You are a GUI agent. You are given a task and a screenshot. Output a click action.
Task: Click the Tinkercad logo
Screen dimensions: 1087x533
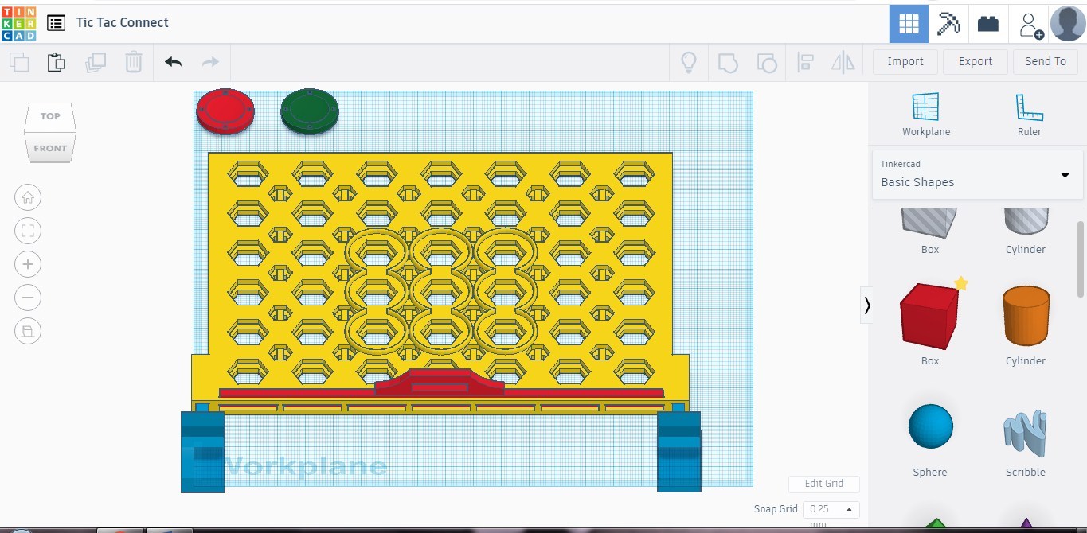[x=19, y=24]
